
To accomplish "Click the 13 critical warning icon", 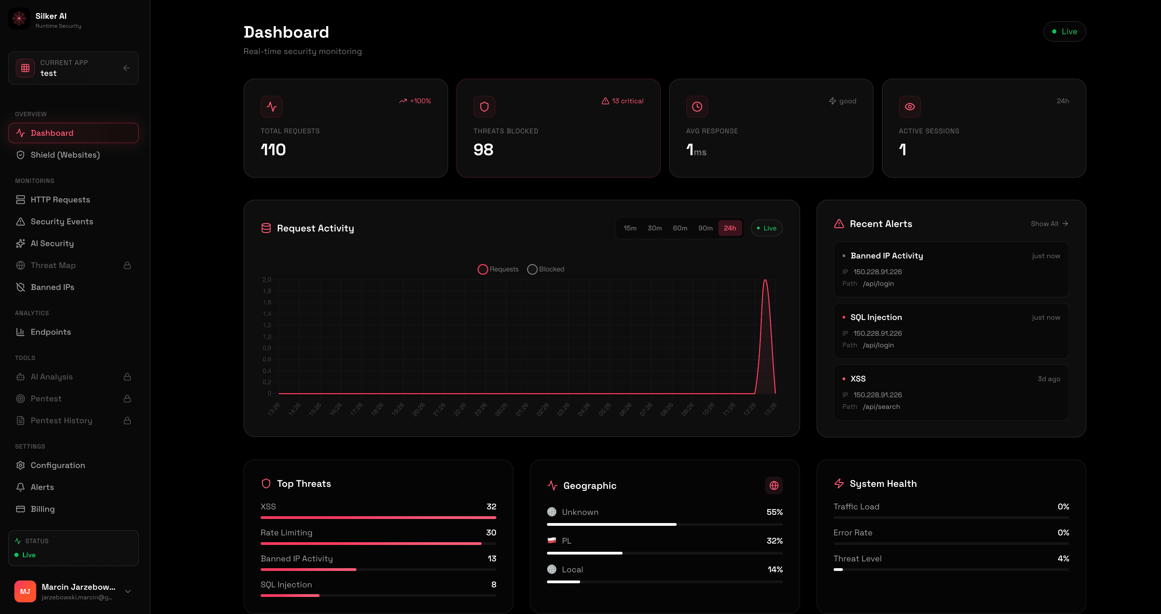I will [x=605, y=101].
